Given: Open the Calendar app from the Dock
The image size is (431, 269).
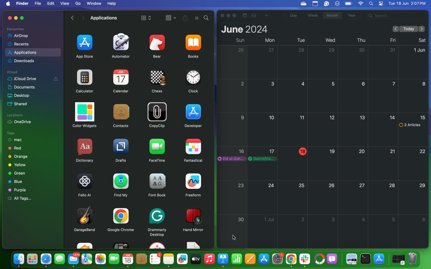Looking at the screenshot, I should 127,259.
